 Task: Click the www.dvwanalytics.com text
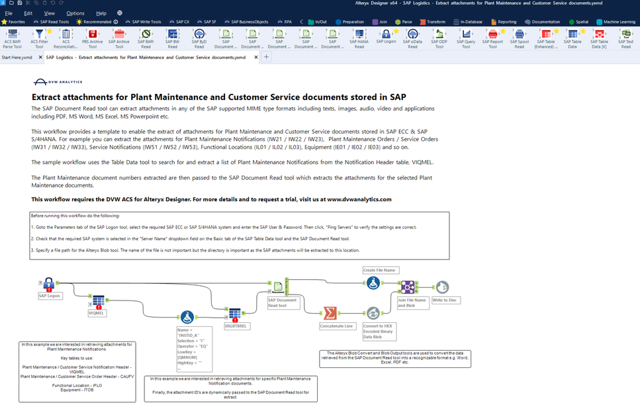(x=359, y=199)
